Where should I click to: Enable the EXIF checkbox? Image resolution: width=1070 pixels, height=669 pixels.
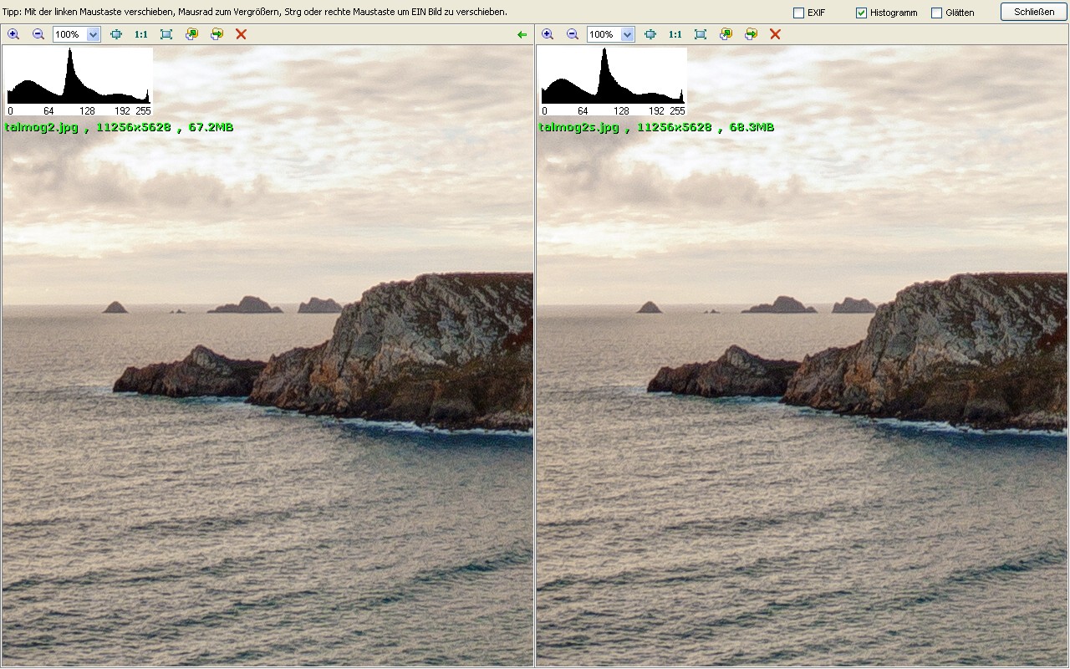pos(798,13)
